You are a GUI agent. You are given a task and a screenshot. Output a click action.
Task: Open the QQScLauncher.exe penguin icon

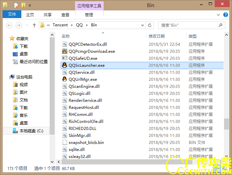[64, 65]
